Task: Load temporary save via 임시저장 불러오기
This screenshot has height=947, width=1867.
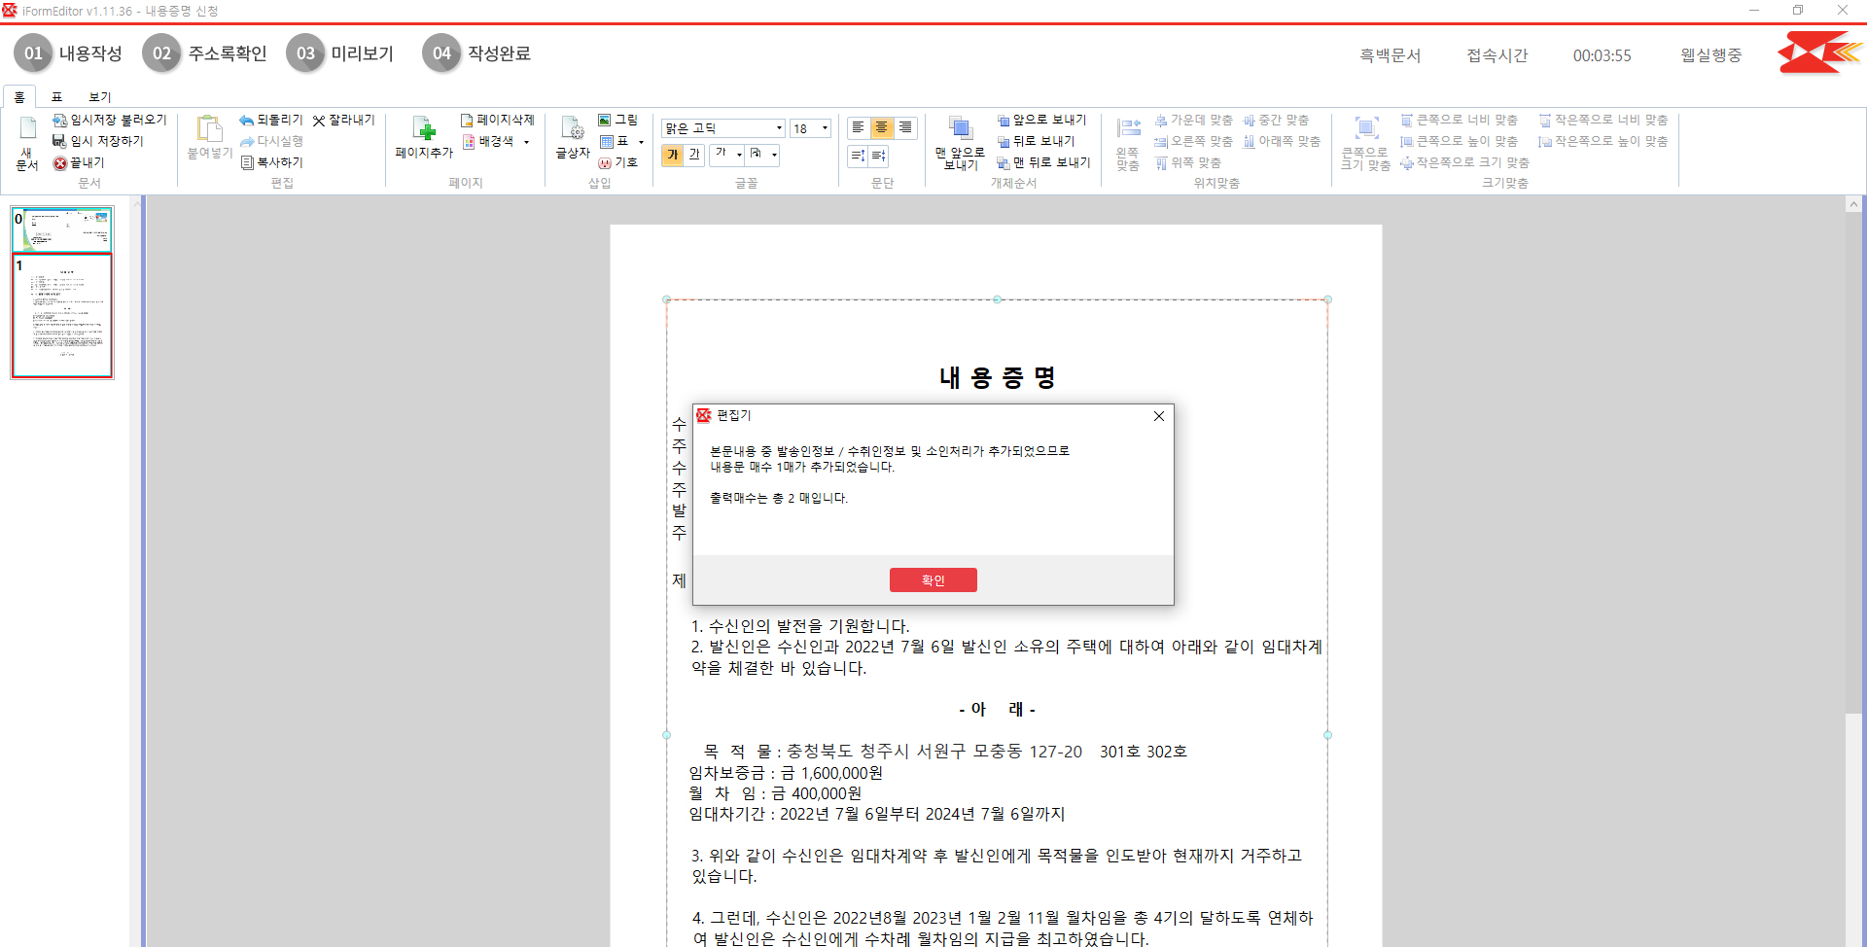Action: point(110,120)
